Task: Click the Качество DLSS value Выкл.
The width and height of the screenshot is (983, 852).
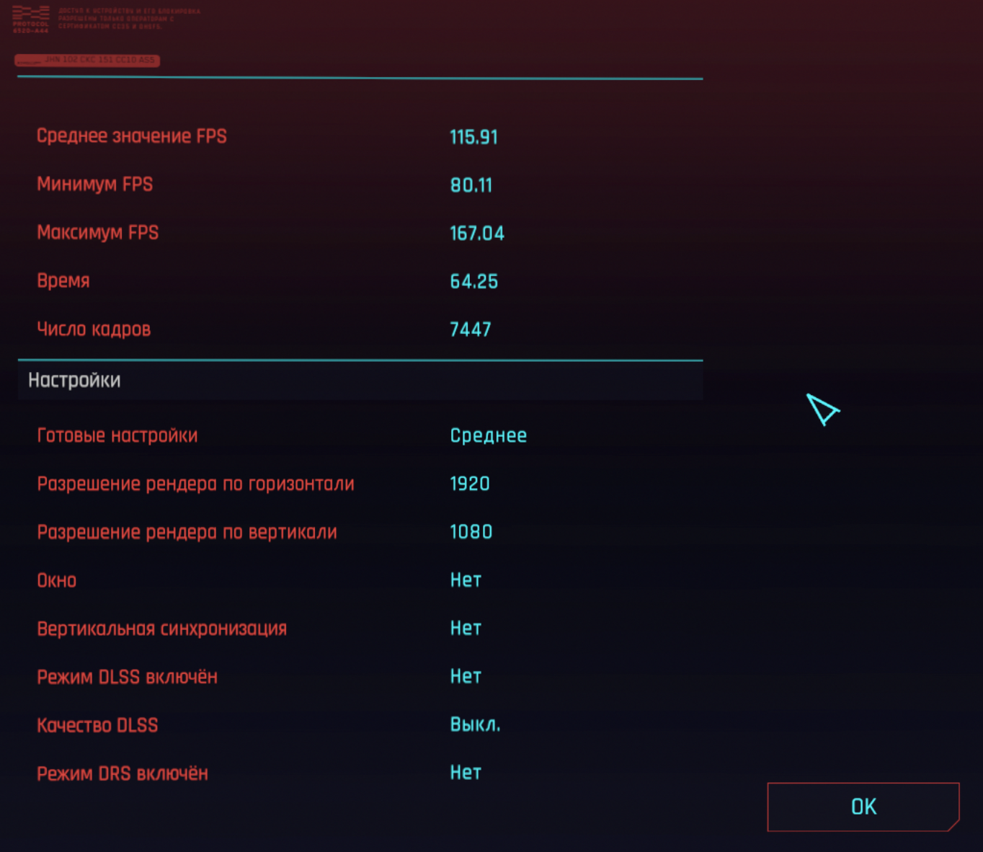Action: click(475, 724)
